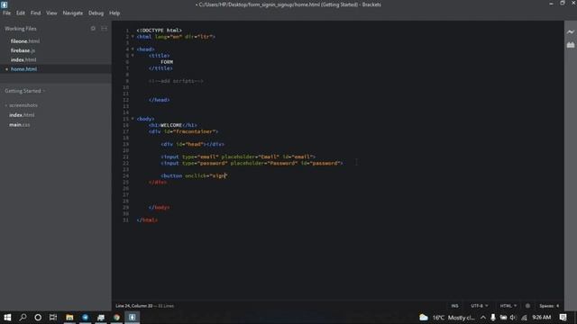This screenshot has height=324, width=577.
Task: Open Windows taskbar search
Action: click(x=23, y=318)
